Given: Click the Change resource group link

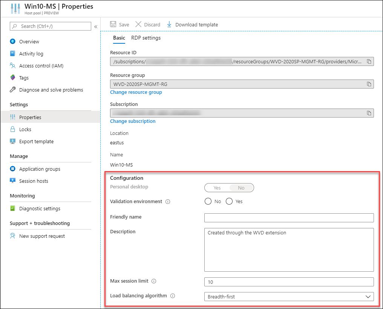Looking at the screenshot, I should click(x=136, y=92).
